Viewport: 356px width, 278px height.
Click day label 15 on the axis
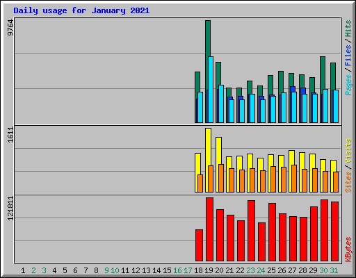coord(167,270)
